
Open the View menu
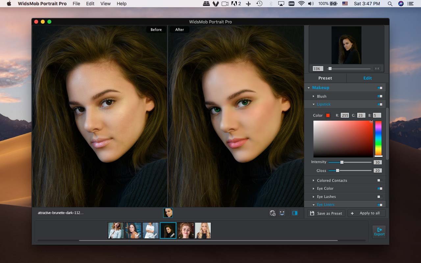(105, 4)
